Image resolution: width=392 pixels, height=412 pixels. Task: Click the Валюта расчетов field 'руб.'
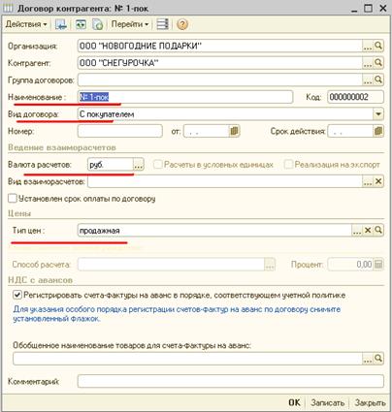click(111, 165)
